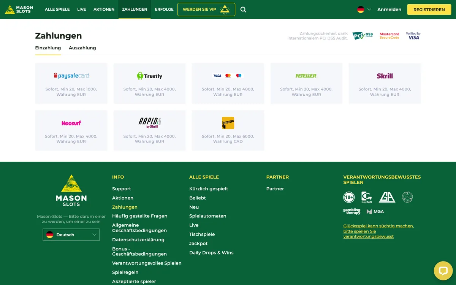Select the Neosurf payment method
This screenshot has height=285, width=456.
click(x=71, y=130)
